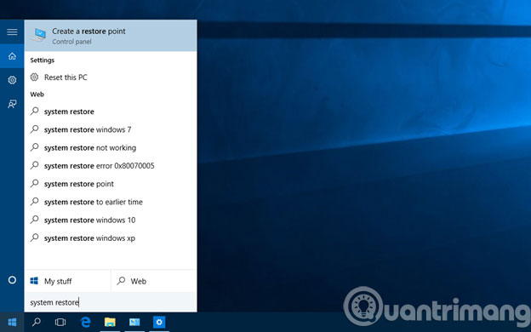
Task: Focus the search box containing 'system restore'
Action: click(111, 302)
